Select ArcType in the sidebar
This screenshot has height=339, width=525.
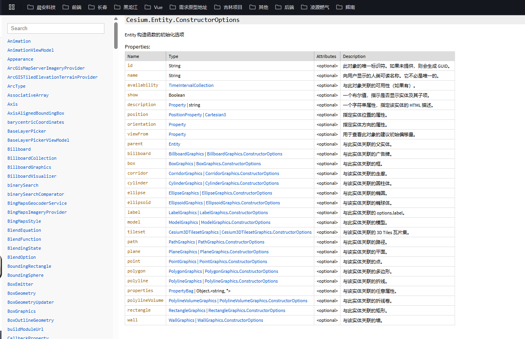click(16, 86)
